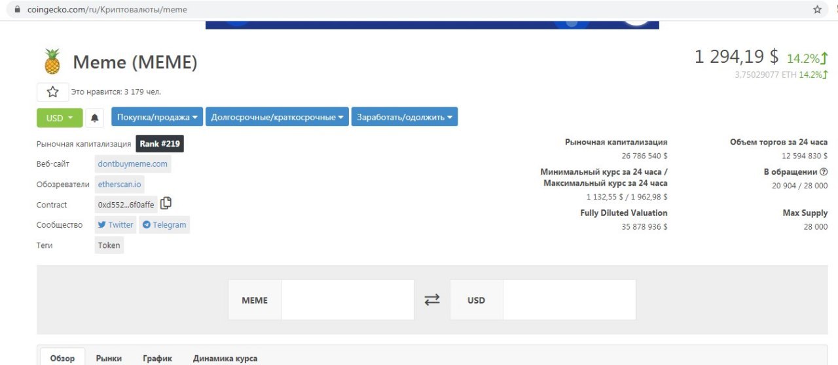Click the circulating supply 20 904 / 28 000
The width and height of the screenshot is (838, 365).
800,186
